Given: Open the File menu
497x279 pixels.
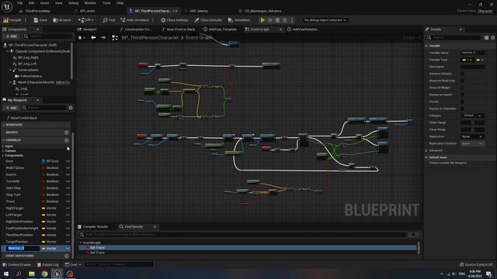Looking at the screenshot, I should point(19,3).
